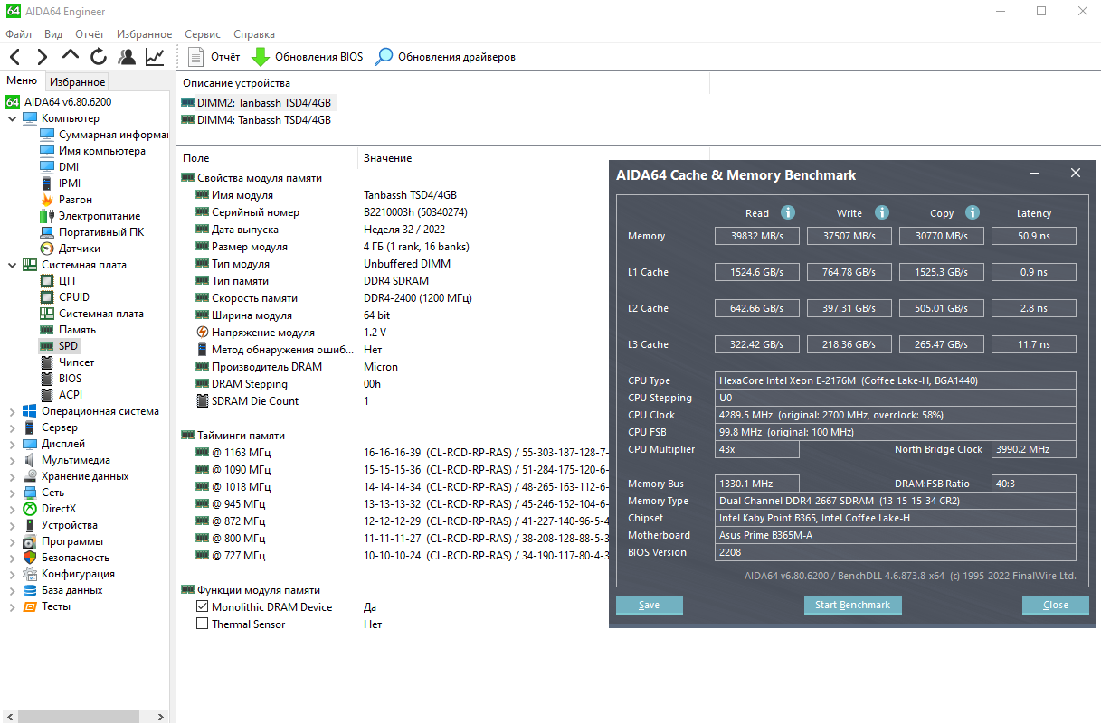Select the ACPI tree item
Viewport: 1101px width, 723px height.
tap(62, 395)
